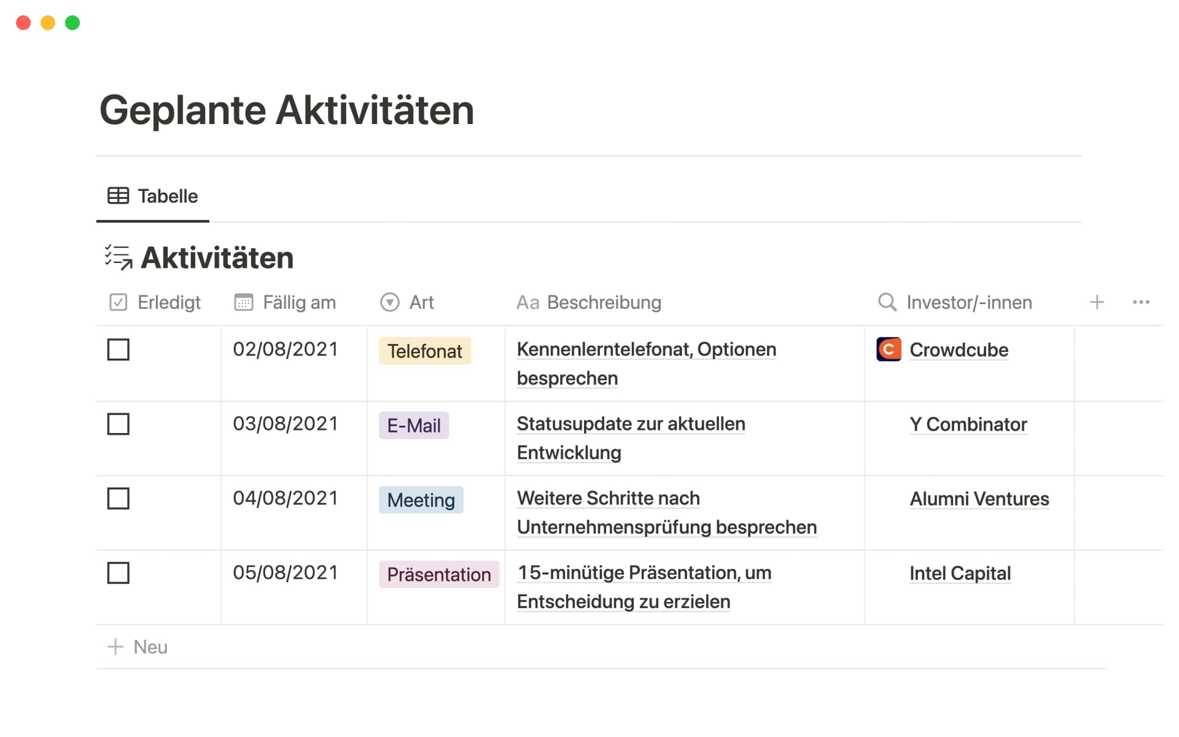Open the Telefonat type dropdown tag
This screenshot has height=737, width=1179.
click(424, 351)
